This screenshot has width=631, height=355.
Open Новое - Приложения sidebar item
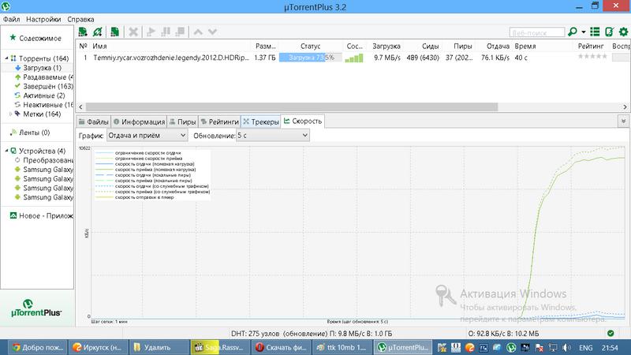point(42,215)
